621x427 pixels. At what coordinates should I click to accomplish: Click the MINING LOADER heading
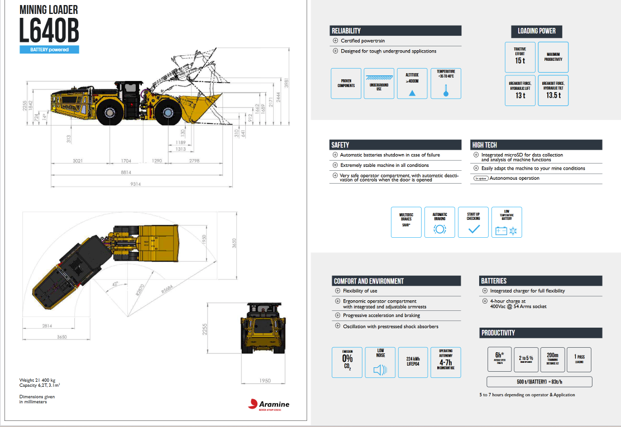pos(49,9)
